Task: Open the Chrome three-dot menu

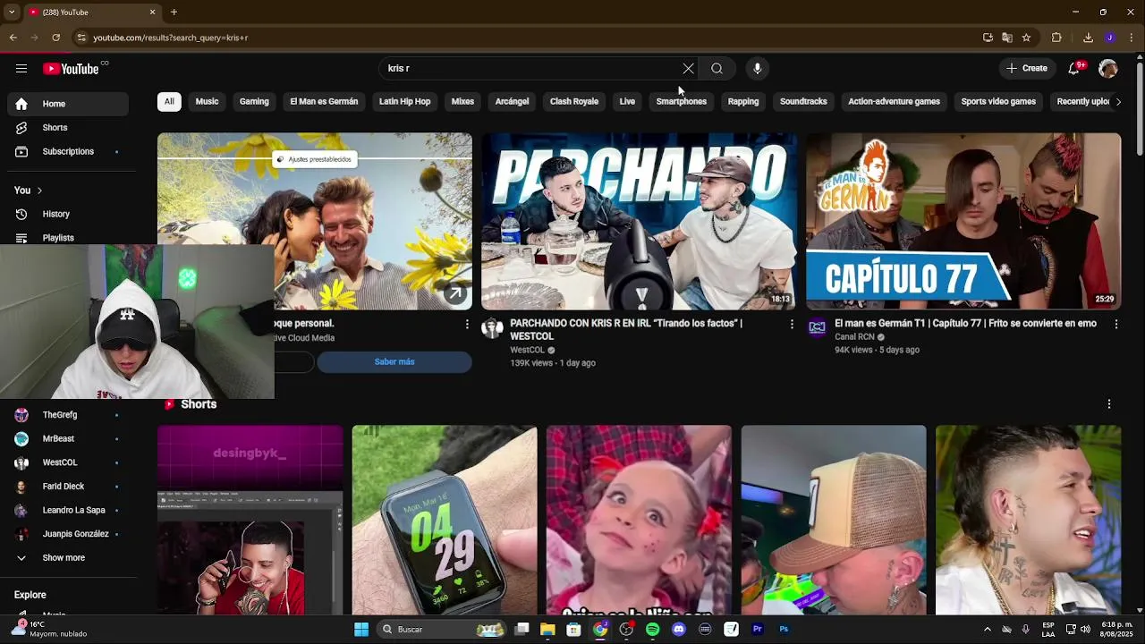Action: click(x=1132, y=38)
